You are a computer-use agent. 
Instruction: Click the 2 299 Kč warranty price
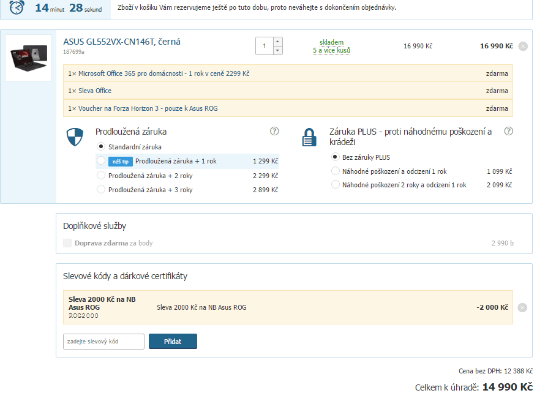pos(265,176)
